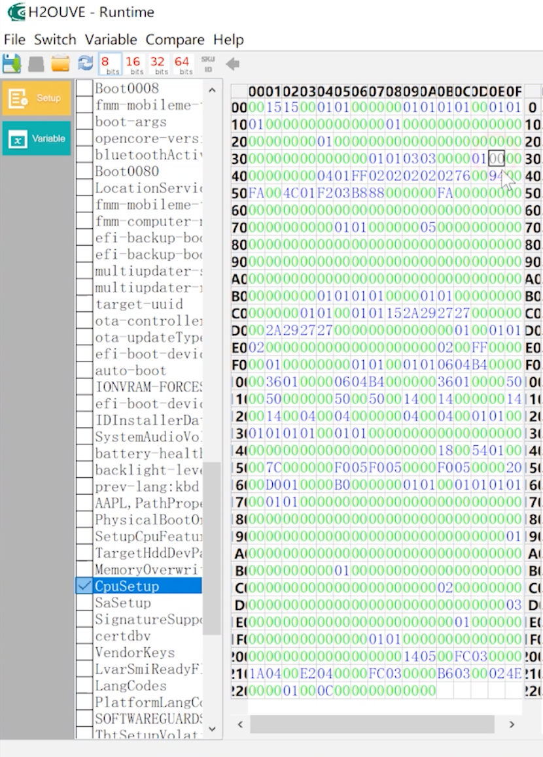
Task: Click the selected hex cell at row 30 column 0E
Action: coord(496,158)
